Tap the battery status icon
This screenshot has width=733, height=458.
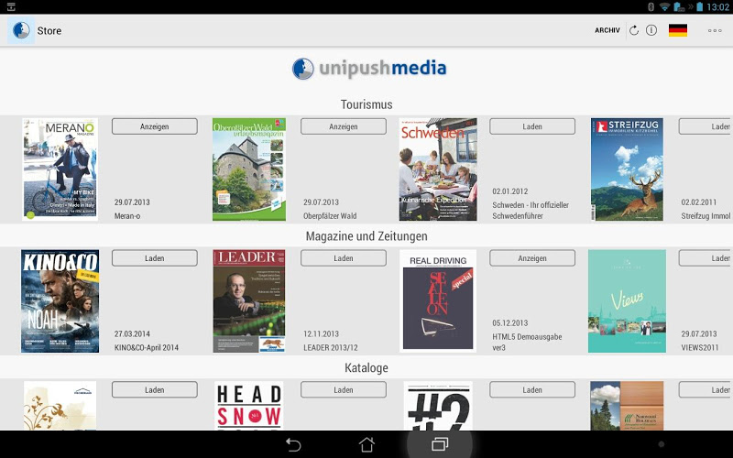click(699, 6)
